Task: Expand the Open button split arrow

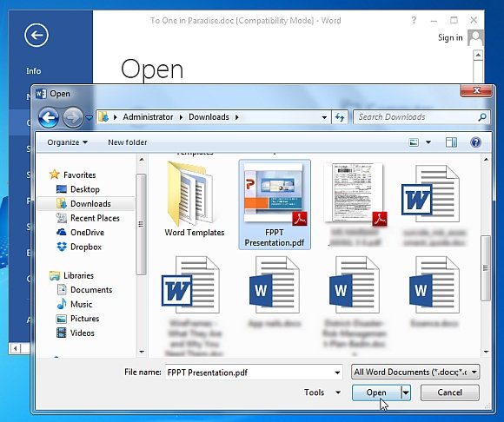Action: tap(406, 392)
